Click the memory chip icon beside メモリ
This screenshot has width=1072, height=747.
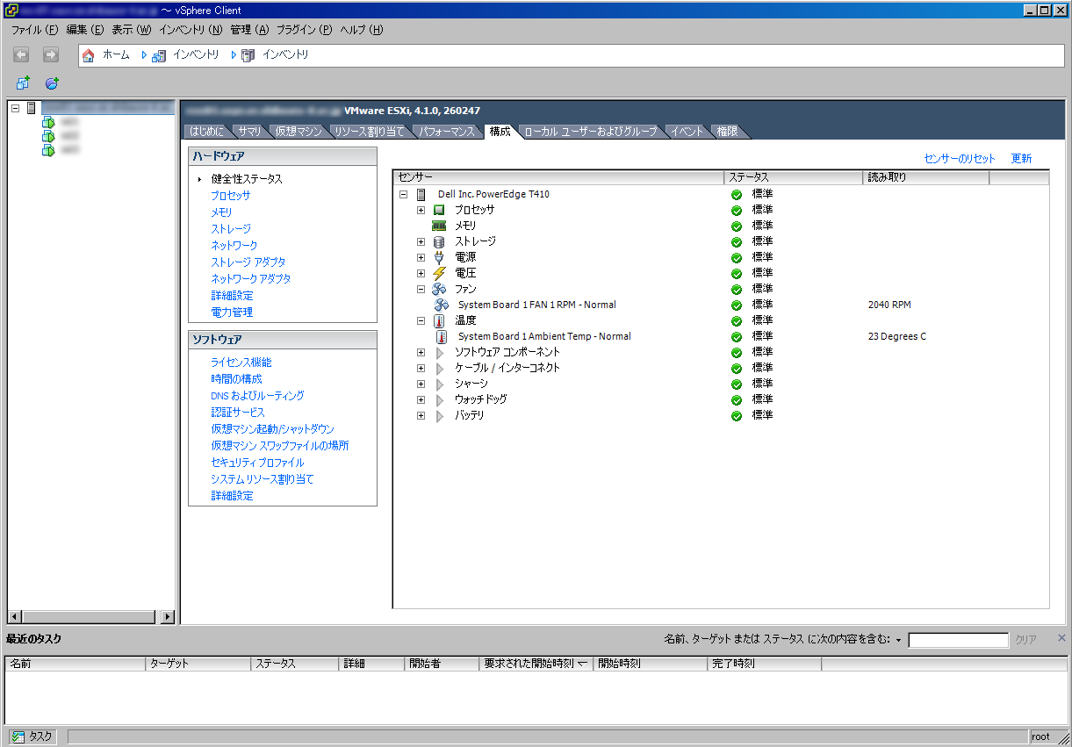[439, 226]
